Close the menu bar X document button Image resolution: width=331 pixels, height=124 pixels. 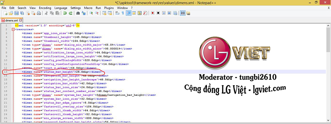click(329, 8)
